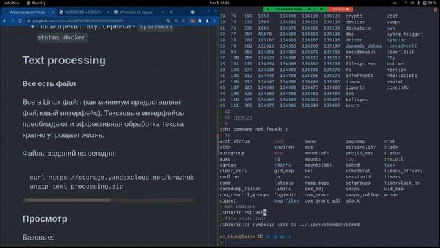
Task: Click the terminal prompt user ne_bknn@RaiderDZ
Action: 241,236
